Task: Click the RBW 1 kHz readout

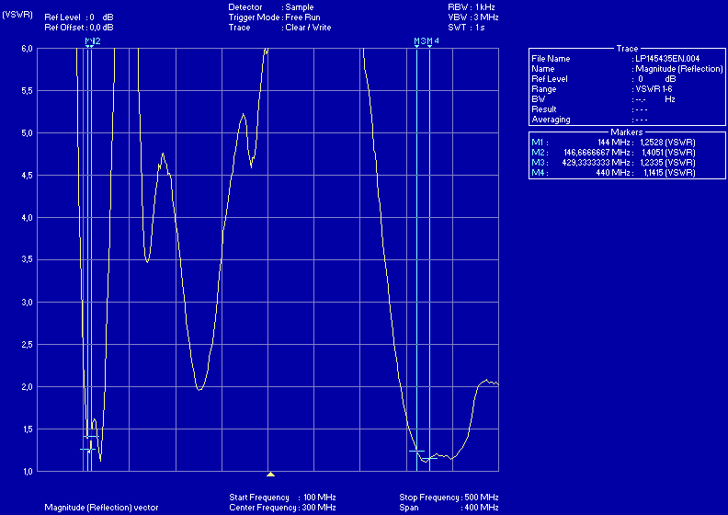Action: [x=472, y=7]
